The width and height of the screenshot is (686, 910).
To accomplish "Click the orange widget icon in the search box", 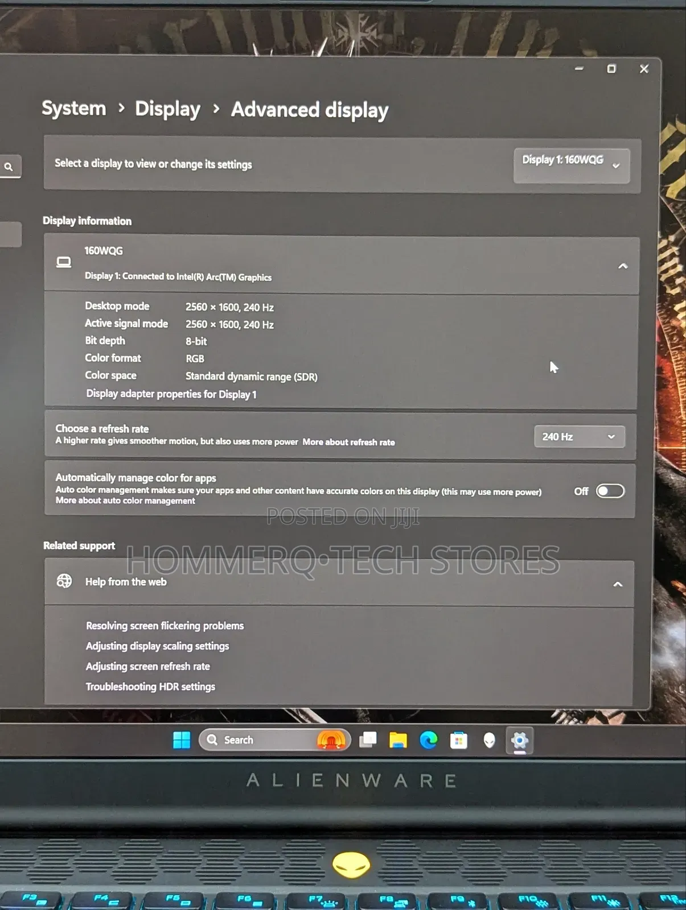I will 331,740.
